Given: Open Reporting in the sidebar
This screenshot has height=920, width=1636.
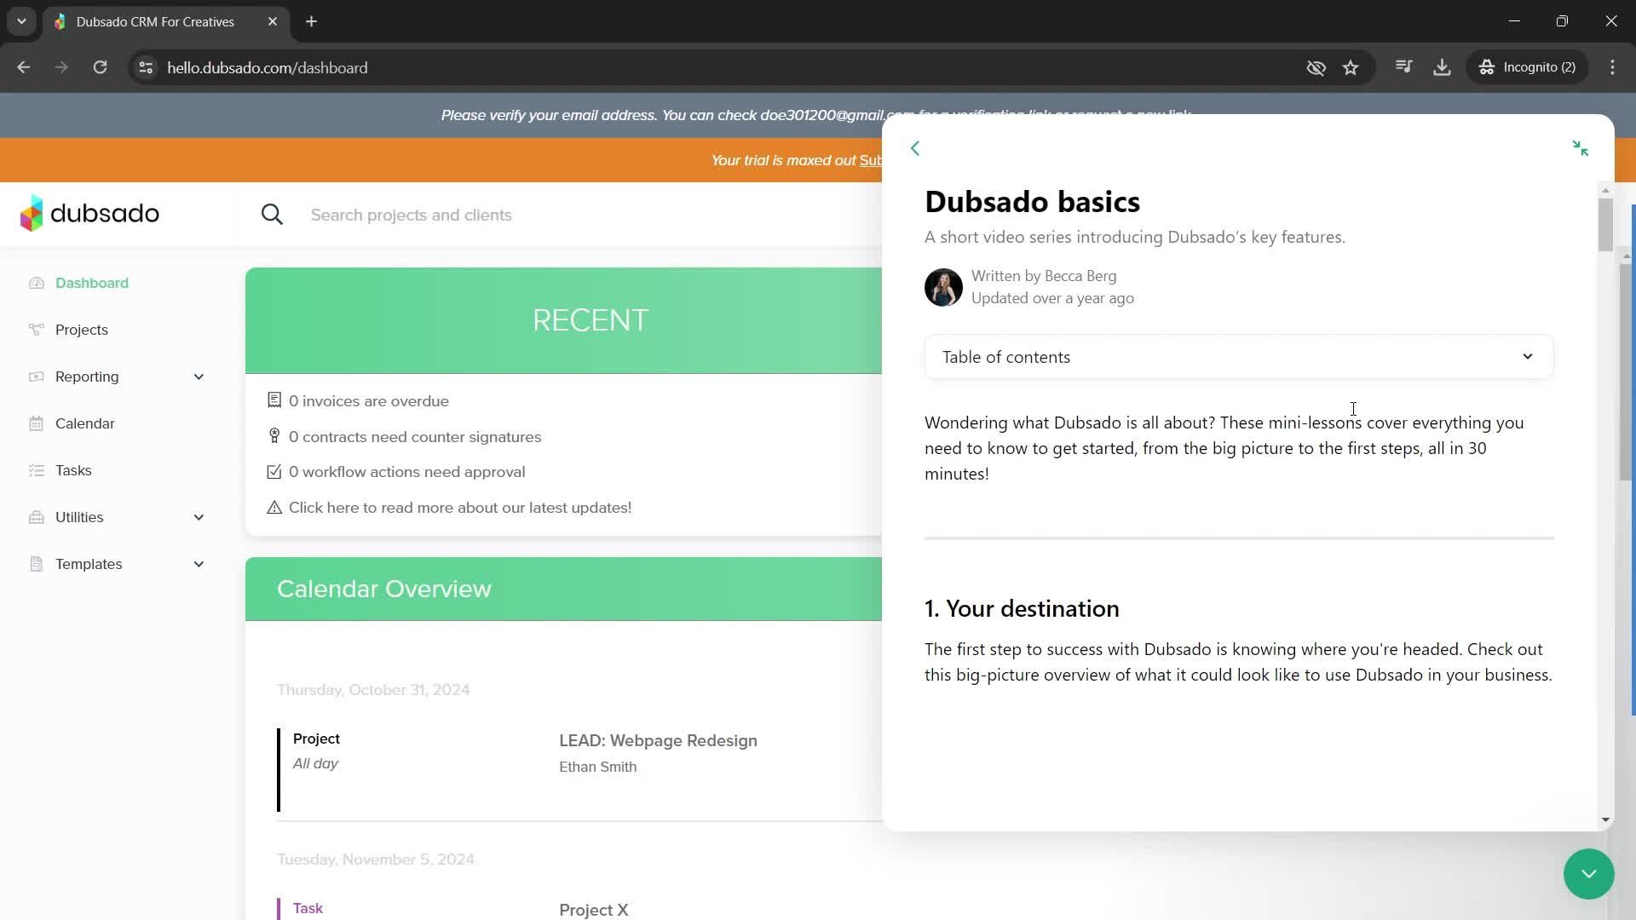Looking at the screenshot, I should 87,377.
